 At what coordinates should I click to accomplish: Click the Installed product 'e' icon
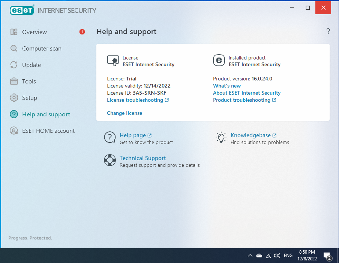(x=219, y=60)
